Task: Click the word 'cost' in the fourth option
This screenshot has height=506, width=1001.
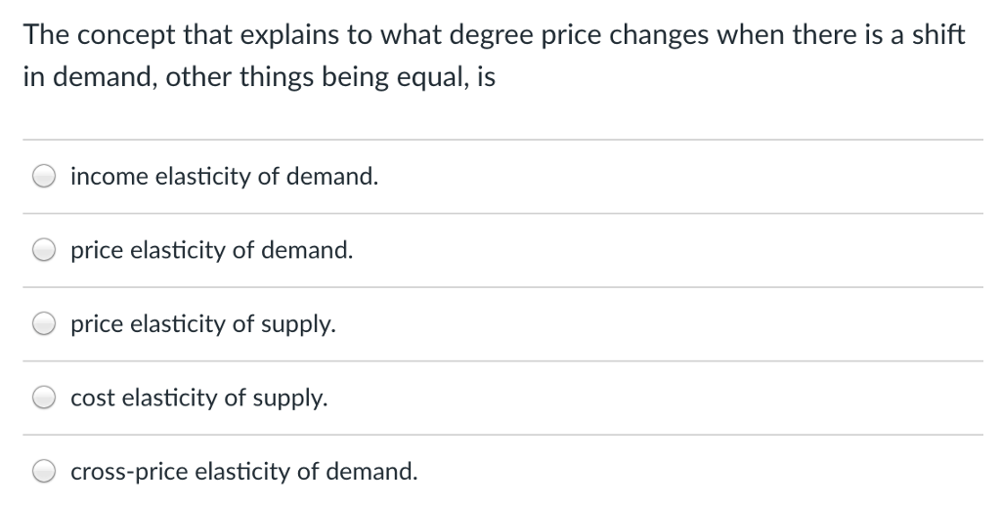Action: 93,399
